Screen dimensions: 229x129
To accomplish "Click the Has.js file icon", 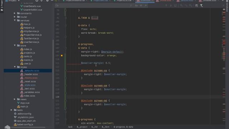I will point(21,24).
